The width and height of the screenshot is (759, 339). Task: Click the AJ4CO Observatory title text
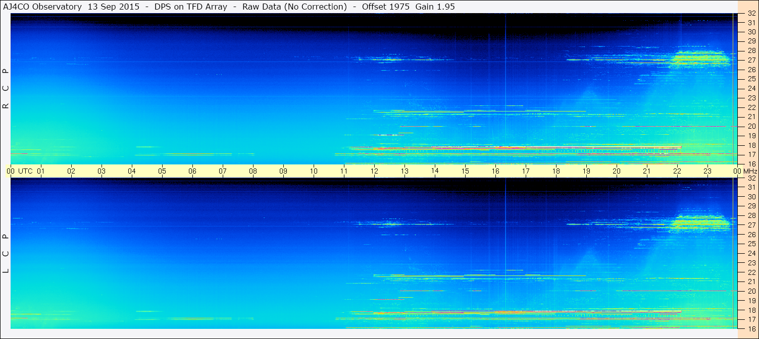42,7
